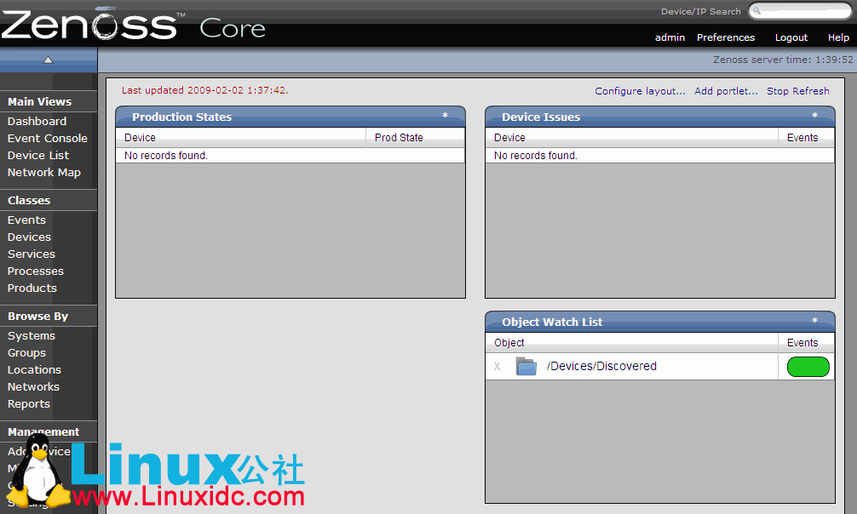Open the Preferences menu item

(726, 37)
